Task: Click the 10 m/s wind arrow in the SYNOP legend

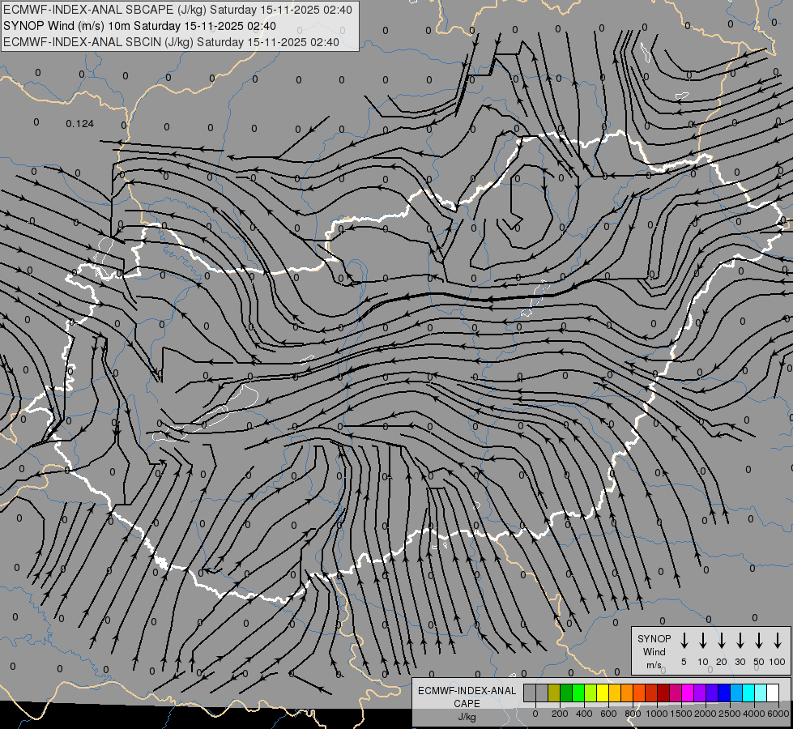Action: (x=703, y=641)
